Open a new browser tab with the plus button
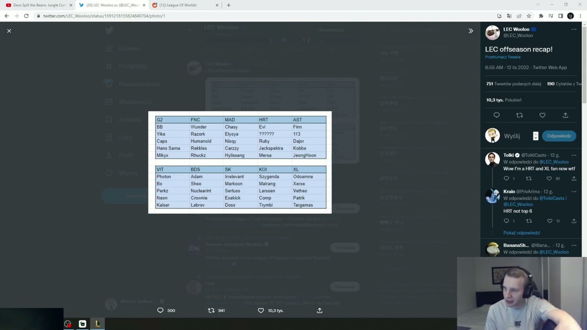 tap(228, 5)
